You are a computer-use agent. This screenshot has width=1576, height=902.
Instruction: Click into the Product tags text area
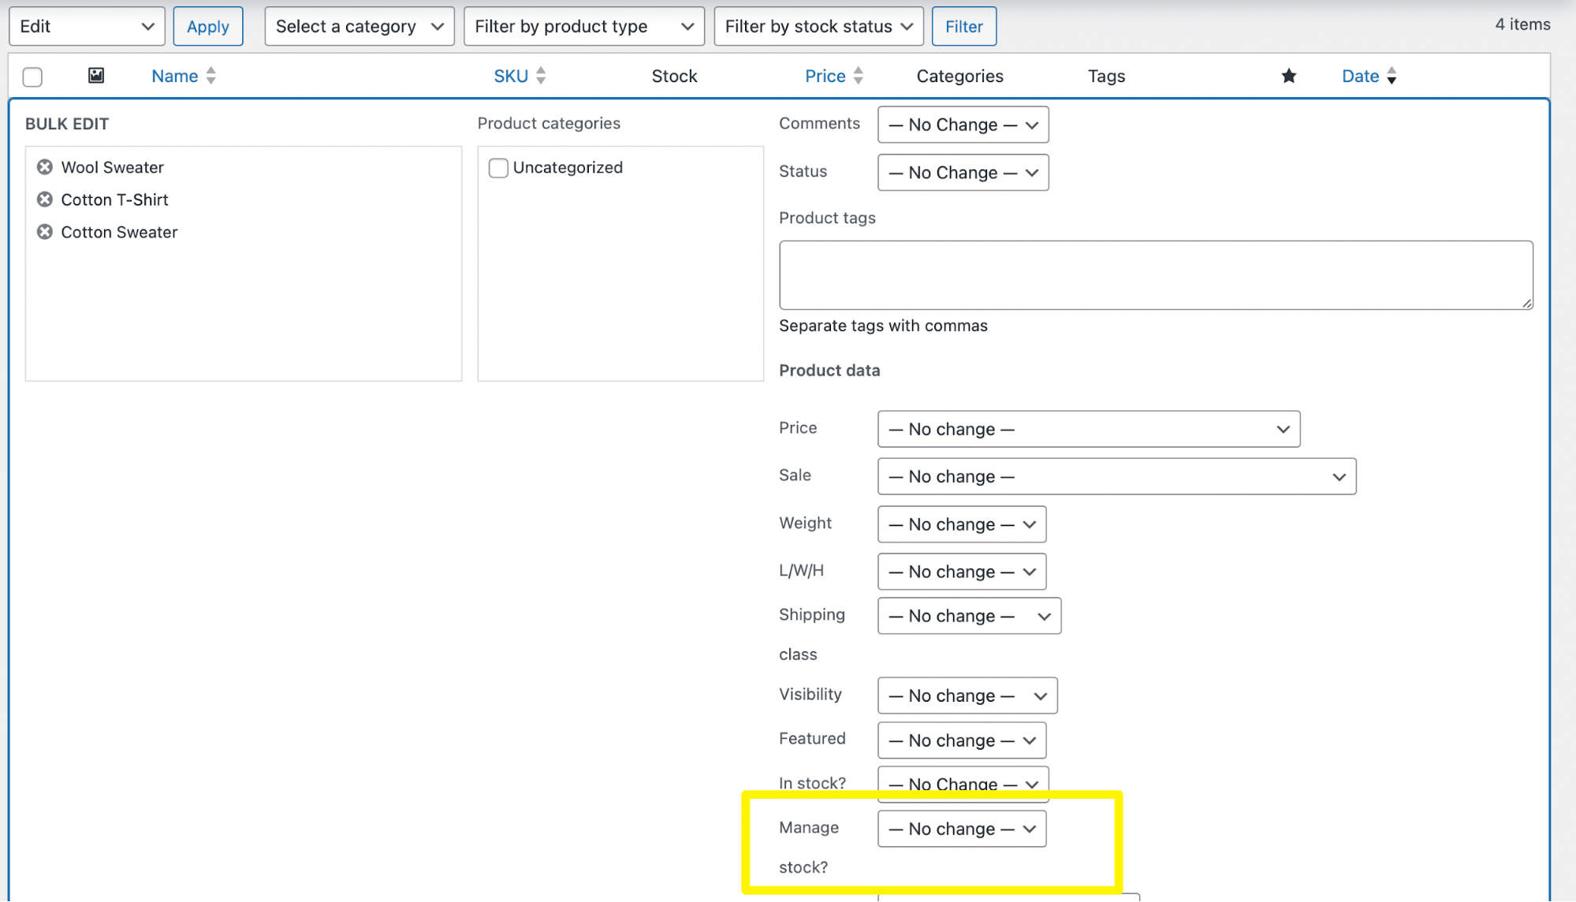click(x=1156, y=275)
